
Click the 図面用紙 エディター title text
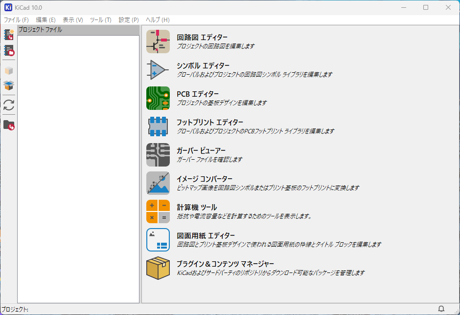206,236
